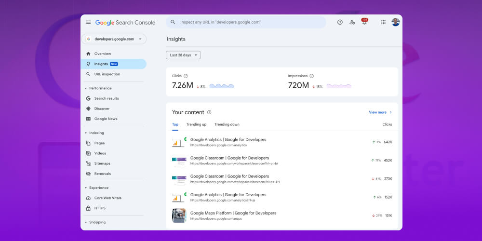
Task: Click the 452K clicks value
Action: (388, 161)
